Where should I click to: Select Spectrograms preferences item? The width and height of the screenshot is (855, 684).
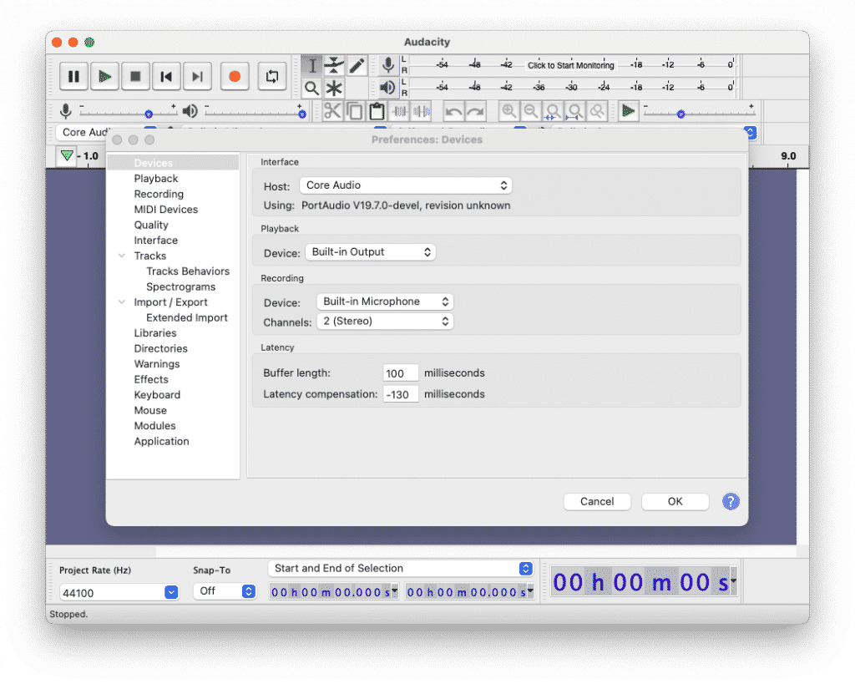(x=180, y=286)
